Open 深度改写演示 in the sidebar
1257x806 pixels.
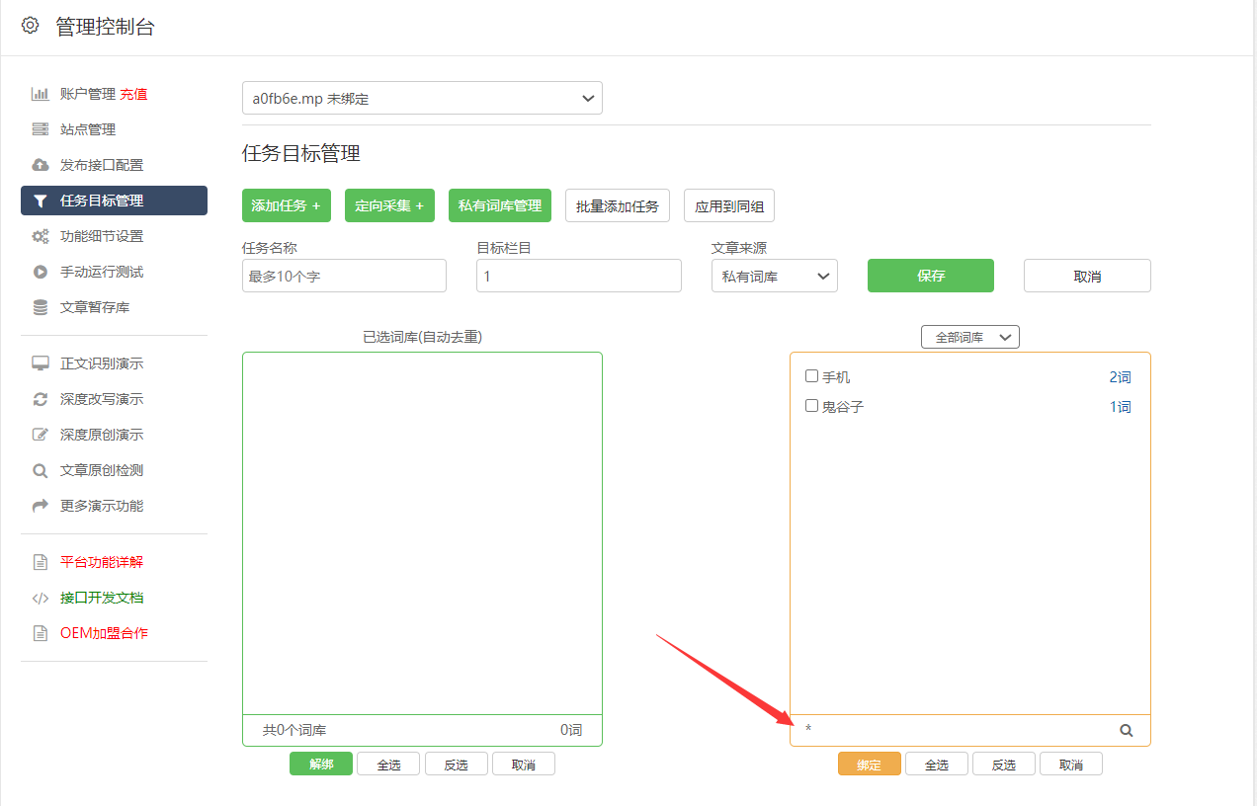coord(101,399)
